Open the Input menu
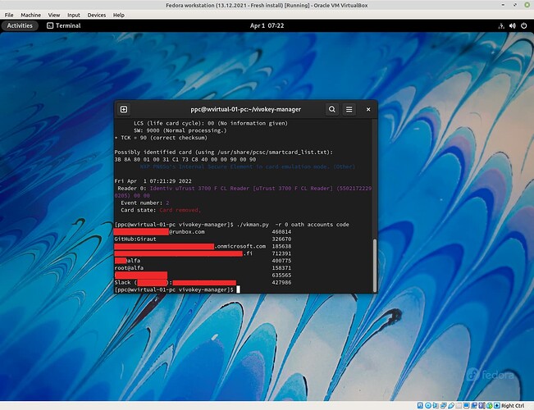The width and height of the screenshot is (534, 410). (74, 15)
